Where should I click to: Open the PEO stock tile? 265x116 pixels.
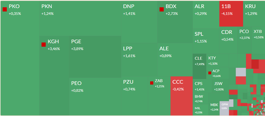[x=95, y=97]
